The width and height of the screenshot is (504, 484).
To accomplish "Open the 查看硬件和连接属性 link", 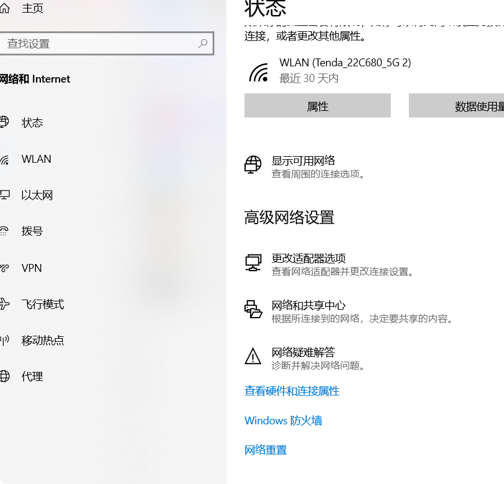I will pyautogui.click(x=292, y=391).
